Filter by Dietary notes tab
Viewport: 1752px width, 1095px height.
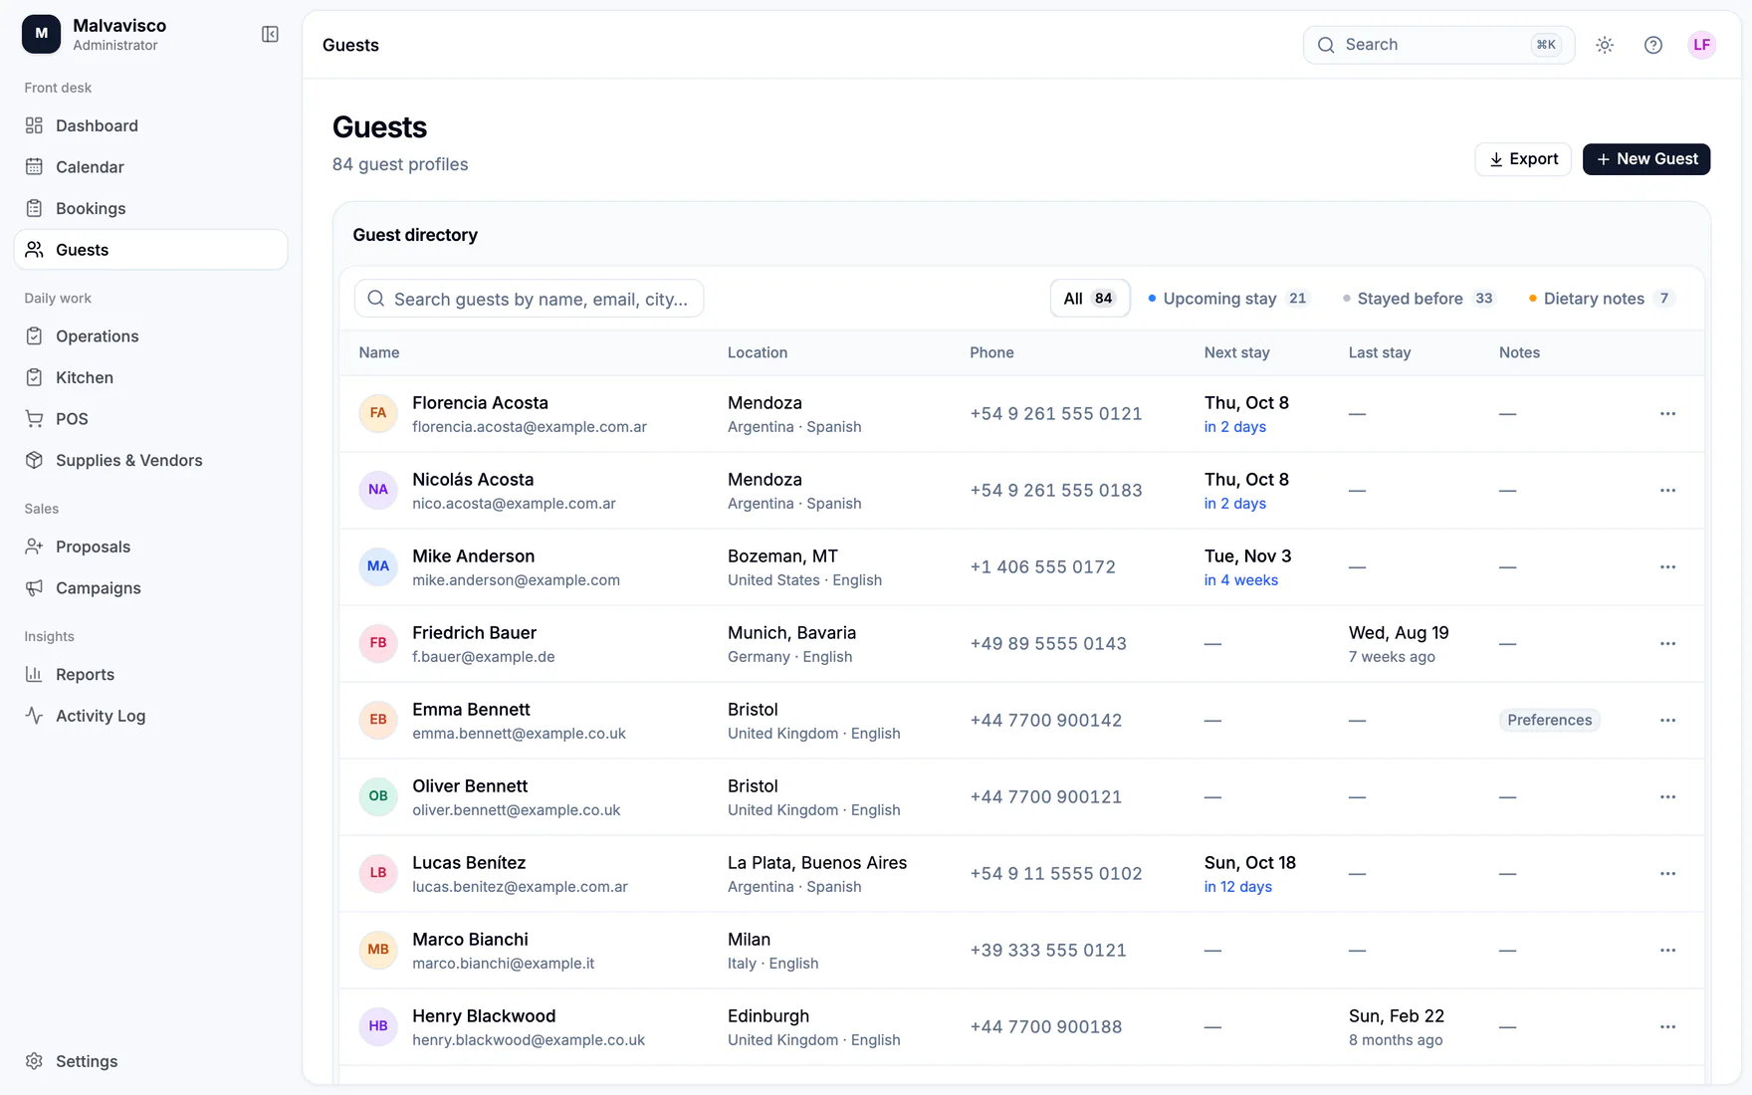tap(1602, 299)
